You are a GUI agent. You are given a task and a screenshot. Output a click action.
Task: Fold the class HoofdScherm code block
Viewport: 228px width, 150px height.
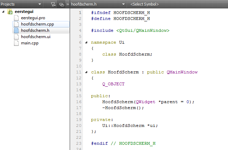click(x=87, y=72)
